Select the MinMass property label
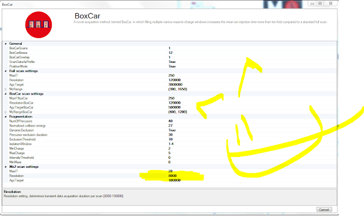The image size is (364, 216). (x=15, y=162)
